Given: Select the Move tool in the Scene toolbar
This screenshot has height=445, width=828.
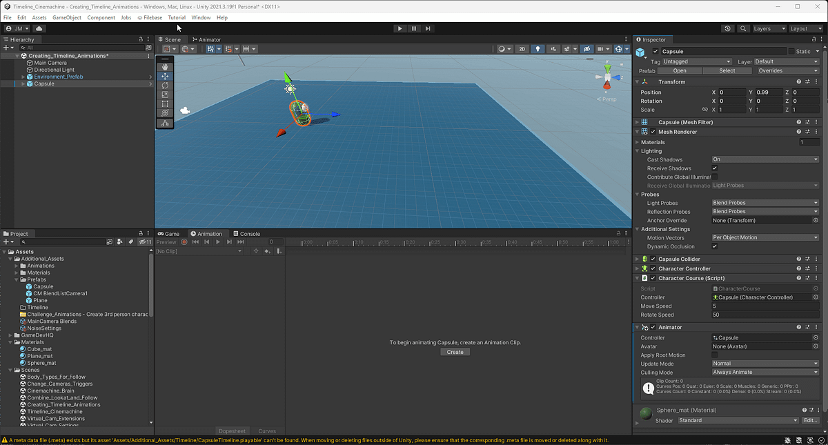Looking at the screenshot, I should click(x=165, y=77).
